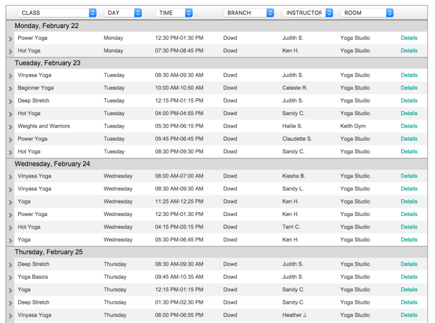Open the CLASS filter dropdown
The image size is (435, 323).
coord(58,12)
